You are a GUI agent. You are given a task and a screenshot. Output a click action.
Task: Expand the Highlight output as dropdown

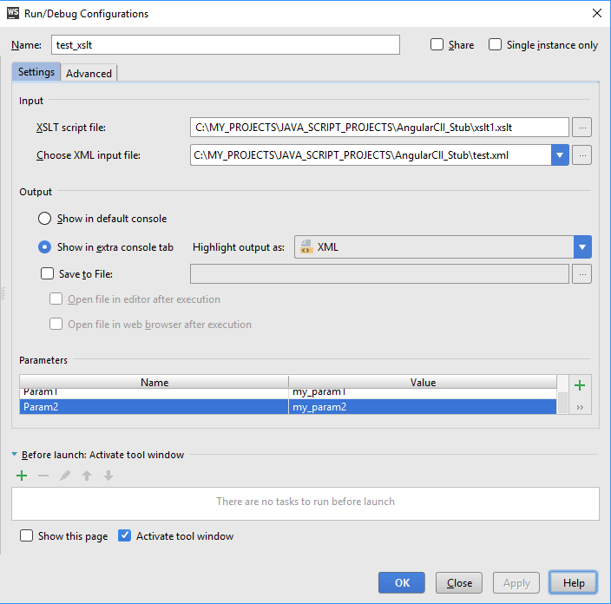pyautogui.click(x=582, y=247)
